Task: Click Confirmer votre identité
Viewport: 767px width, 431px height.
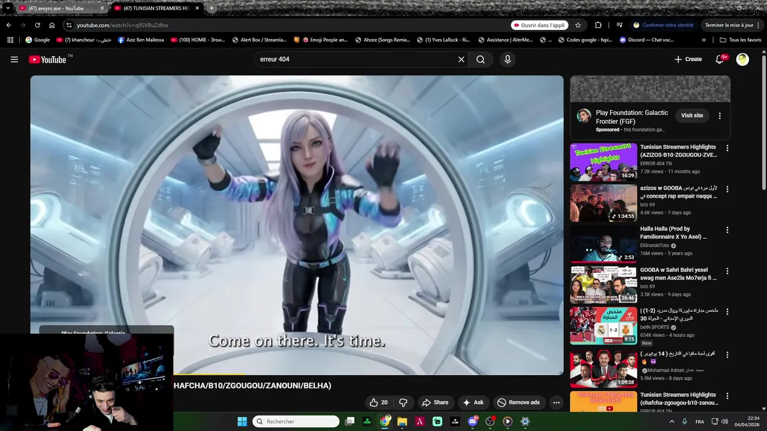Action: [663, 25]
